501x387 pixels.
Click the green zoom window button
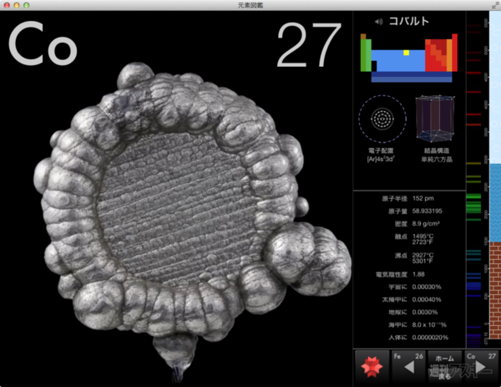[x=27, y=5]
